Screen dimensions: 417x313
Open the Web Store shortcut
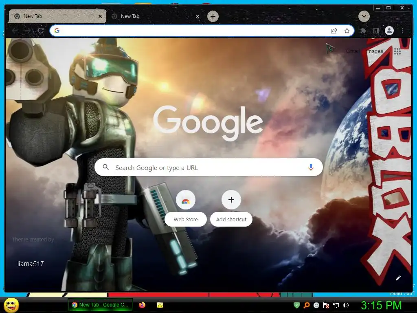tap(186, 208)
